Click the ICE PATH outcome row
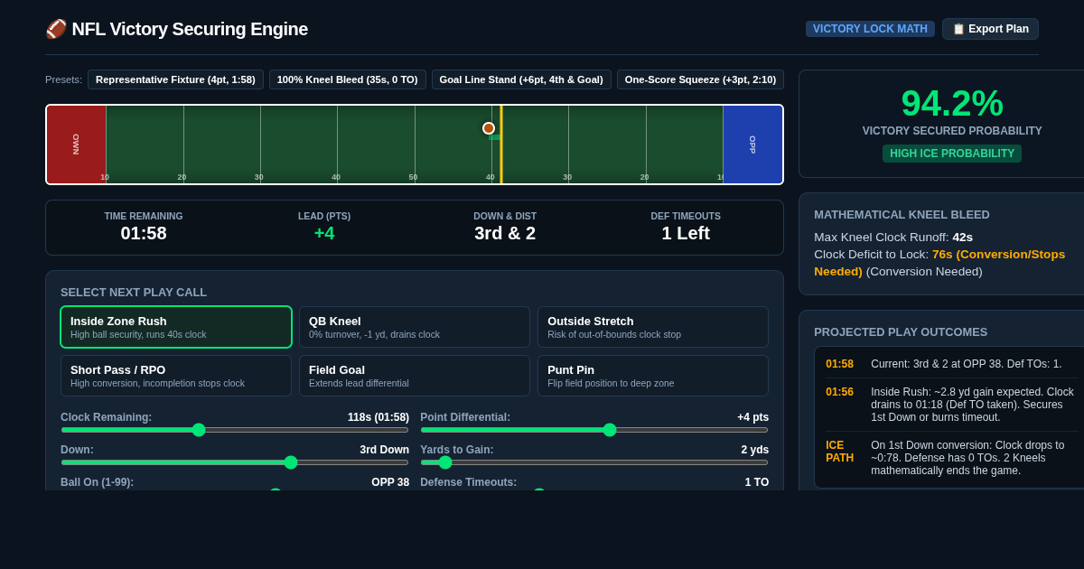The height and width of the screenshot is (569, 1084). [952, 458]
